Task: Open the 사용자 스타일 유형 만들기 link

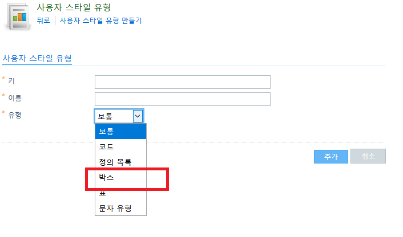Action: click(100, 21)
